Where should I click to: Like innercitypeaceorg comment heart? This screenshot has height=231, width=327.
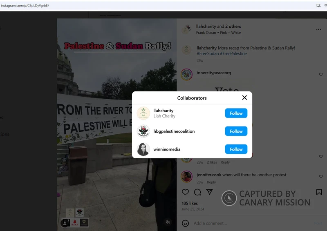(x=321, y=74)
